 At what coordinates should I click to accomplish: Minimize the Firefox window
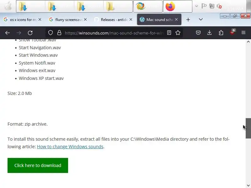point(225,16)
